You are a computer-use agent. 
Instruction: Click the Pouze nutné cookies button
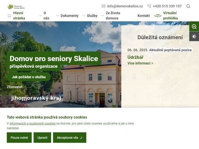[x=19, y=137]
